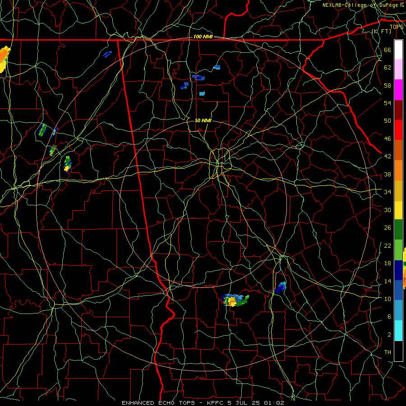Image resolution: width=406 pixels, height=406 pixels.
Task: Click the cyan 2 kft legend segment
Action: pyautogui.click(x=398, y=331)
